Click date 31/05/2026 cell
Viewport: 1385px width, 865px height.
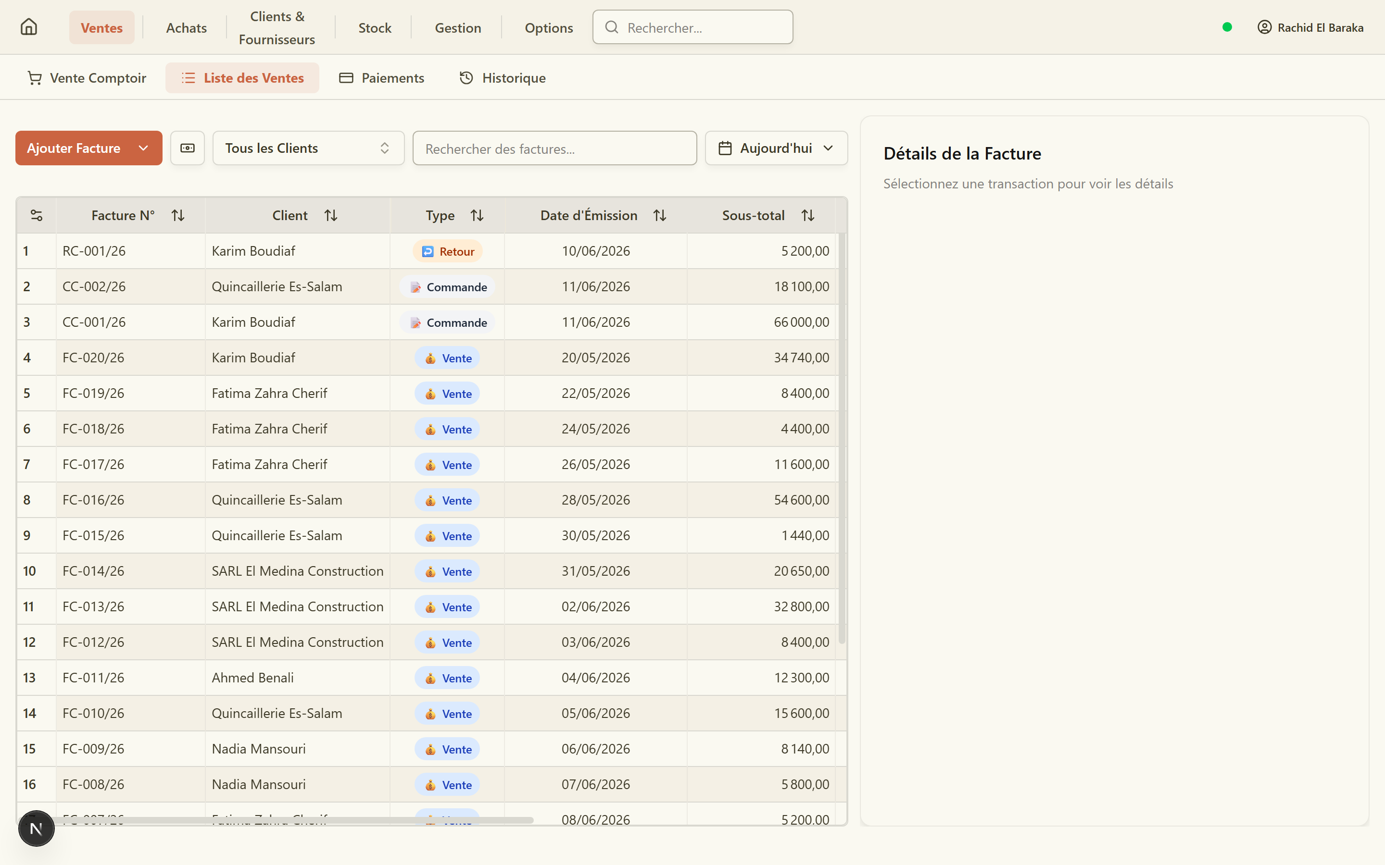(x=596, y=571)
